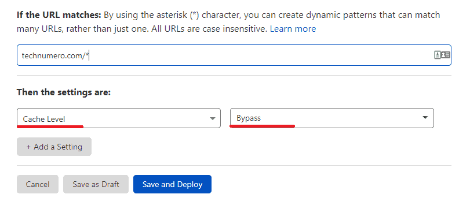The width and height of the screenshot is (470, 209).
Task: Click the Bypass dropdown caret icon
Action: (425, 117)
